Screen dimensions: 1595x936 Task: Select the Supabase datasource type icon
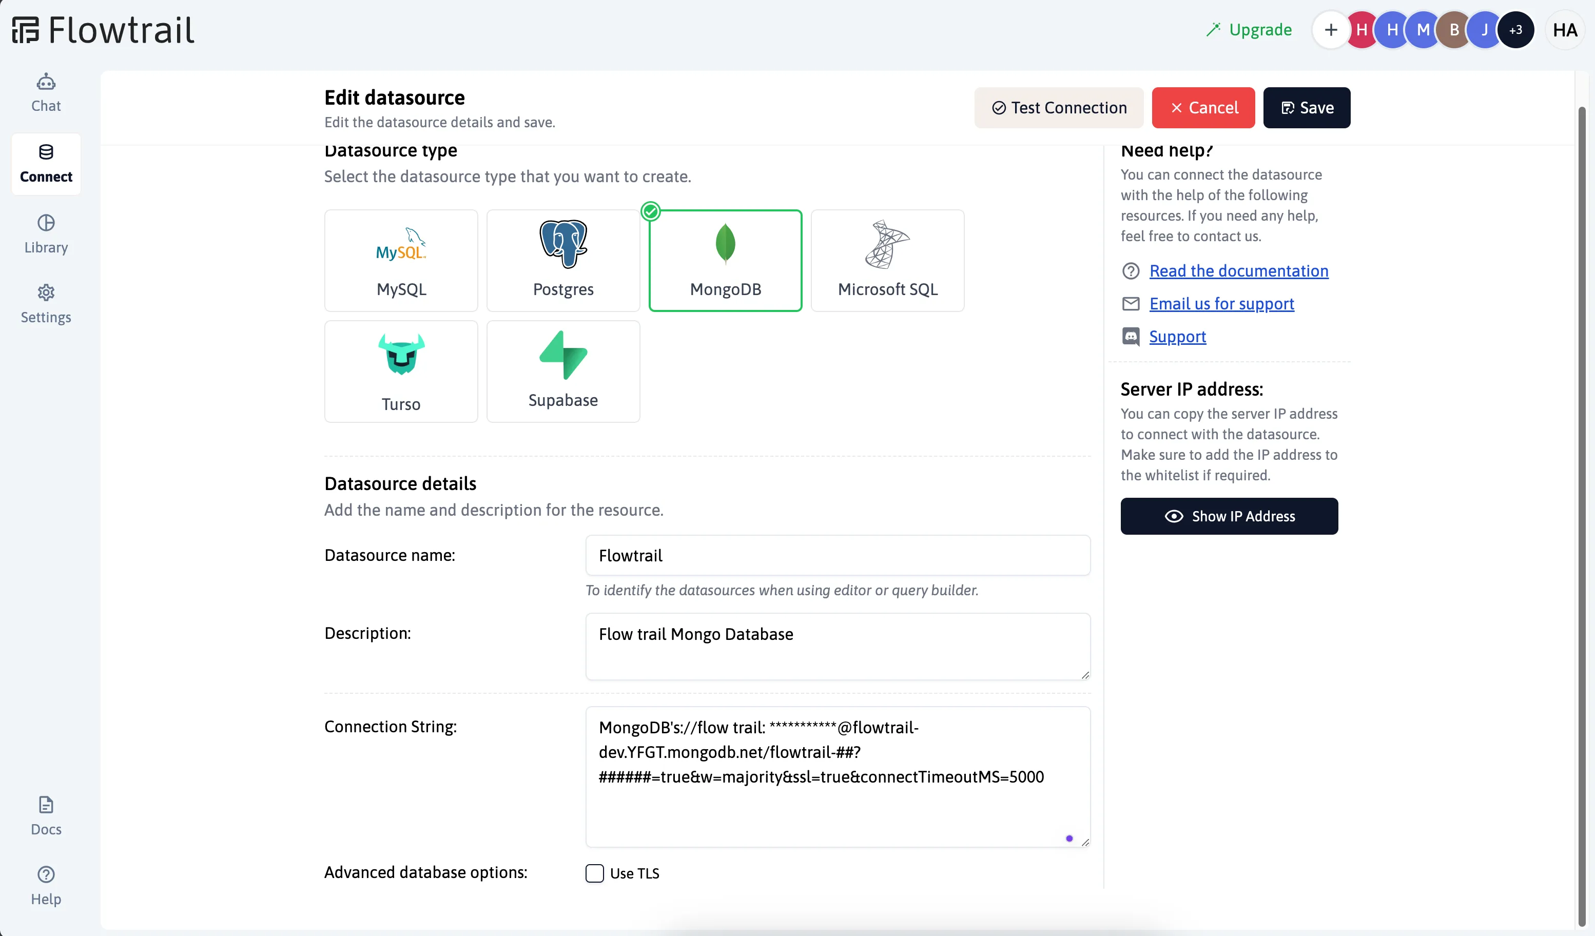tap(562, 355)
